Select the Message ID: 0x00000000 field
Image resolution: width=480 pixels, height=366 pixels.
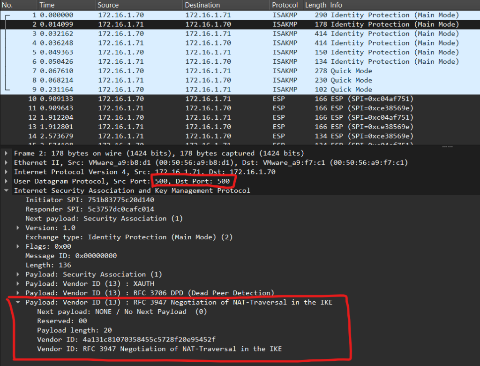point(71,256)
